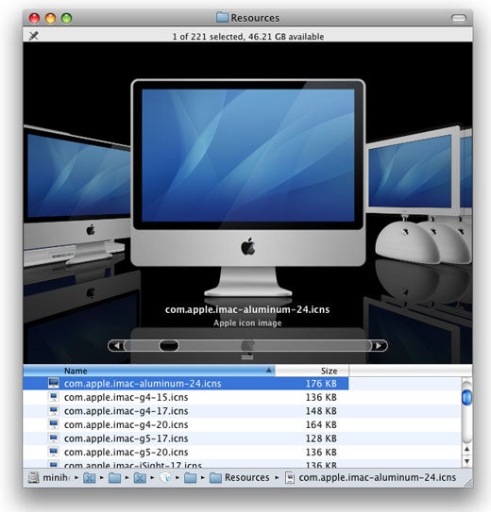Open the globe-marked item in path bar

point(165,477)
